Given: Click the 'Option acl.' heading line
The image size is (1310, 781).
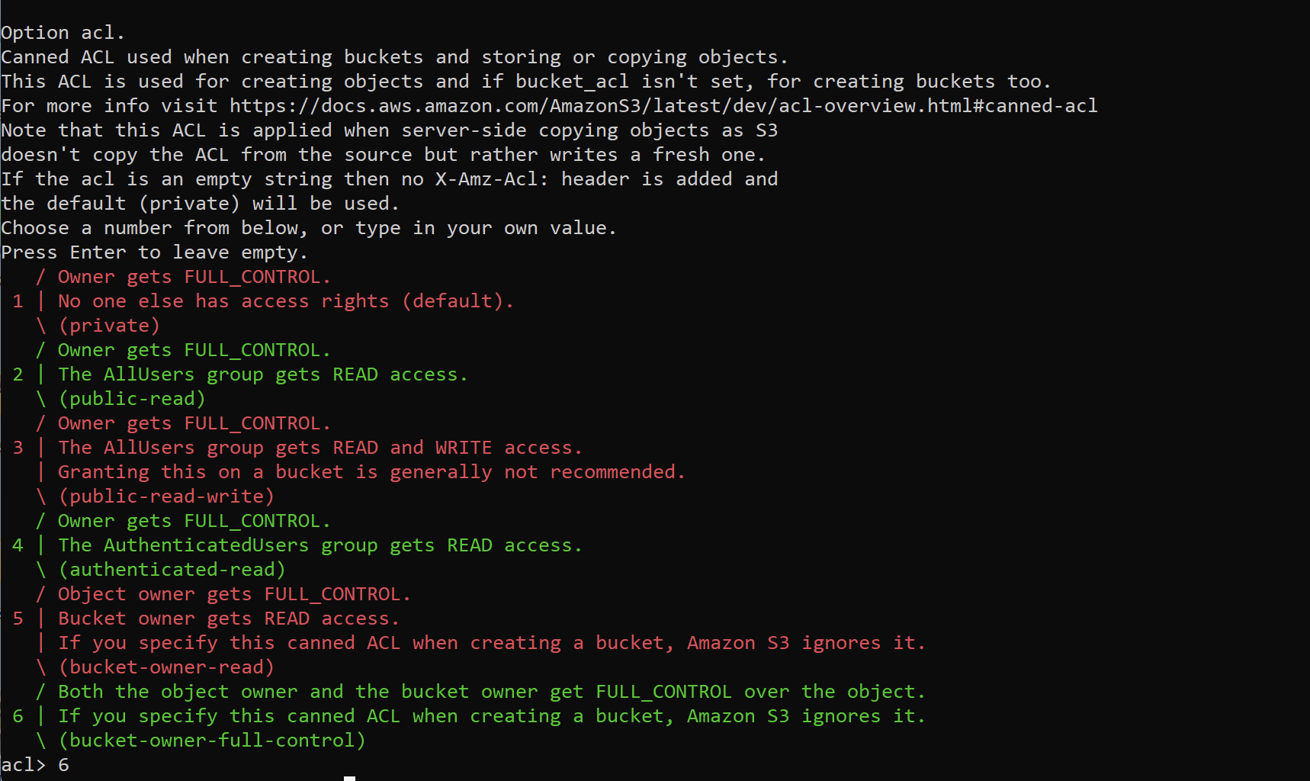Looking at the screenshot, I should [x=63, y=33].
